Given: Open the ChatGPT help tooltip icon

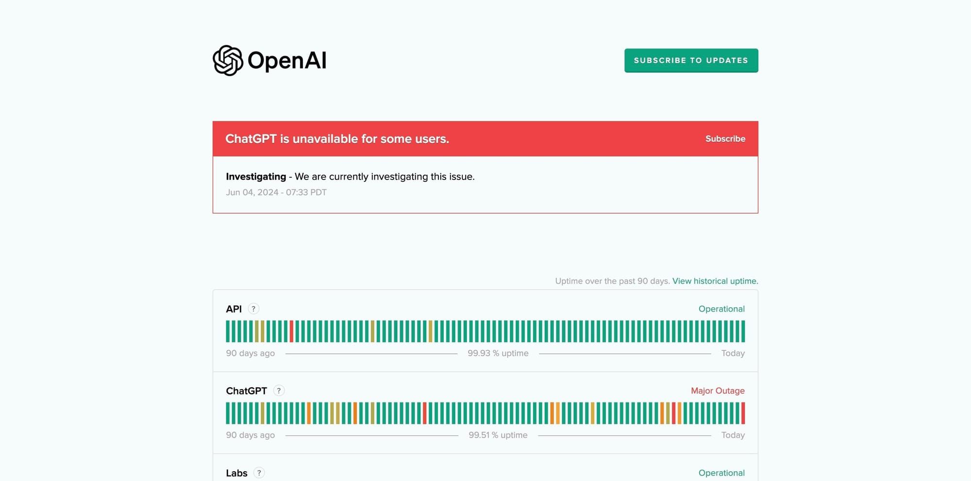Looking at the screenshot, I should [x=278, y=390].
